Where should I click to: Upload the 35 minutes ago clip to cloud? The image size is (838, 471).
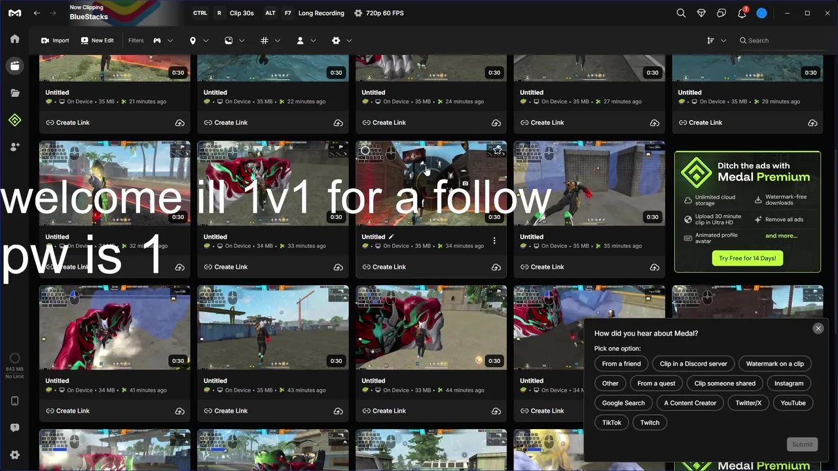pos(654,267)
